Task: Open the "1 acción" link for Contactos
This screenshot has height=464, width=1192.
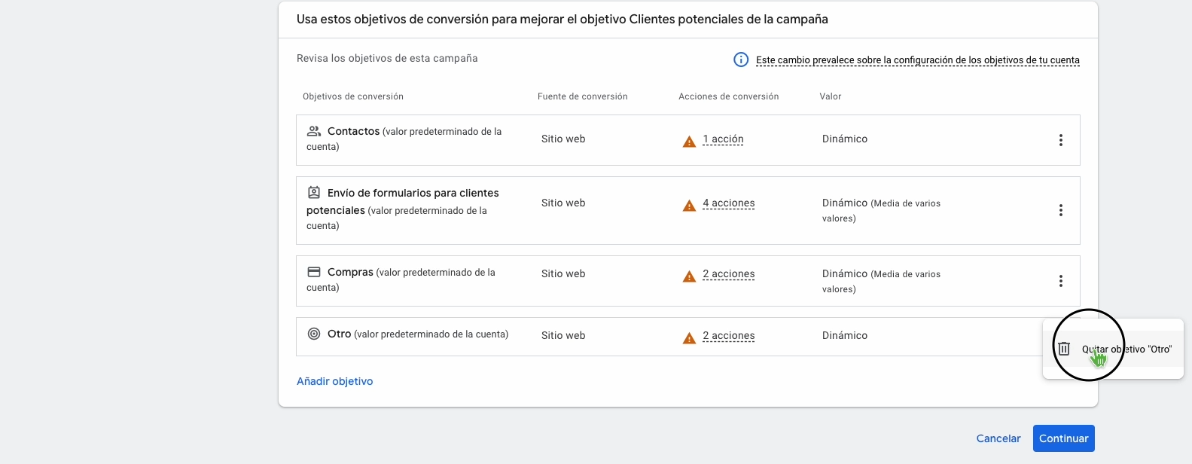Action: coord(723,139)
